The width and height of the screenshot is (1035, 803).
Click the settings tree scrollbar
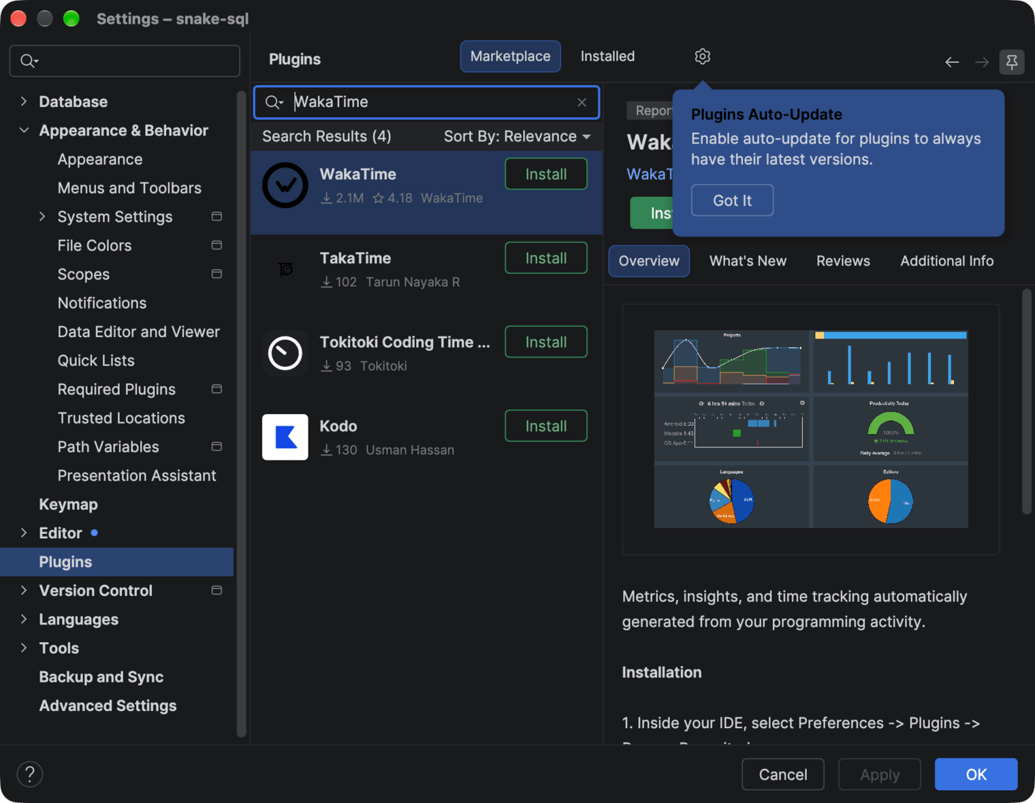[241, 414]
